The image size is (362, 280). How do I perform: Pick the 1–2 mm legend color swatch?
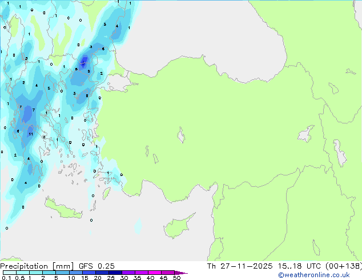coord(36,273)
